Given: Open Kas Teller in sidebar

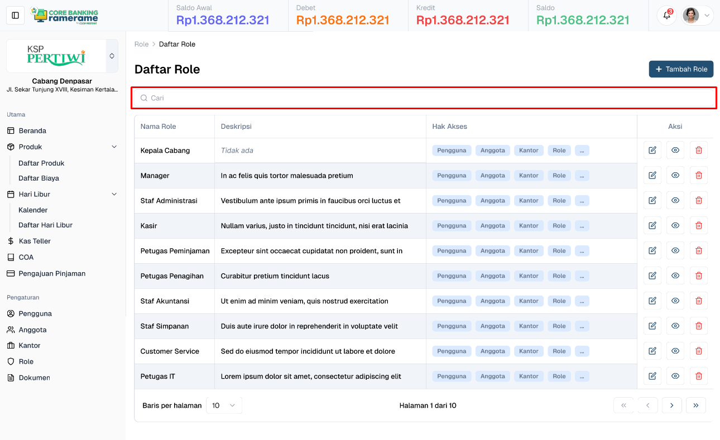Looking at the screenshot, I should pyautogui.click(x=35, y=241).
